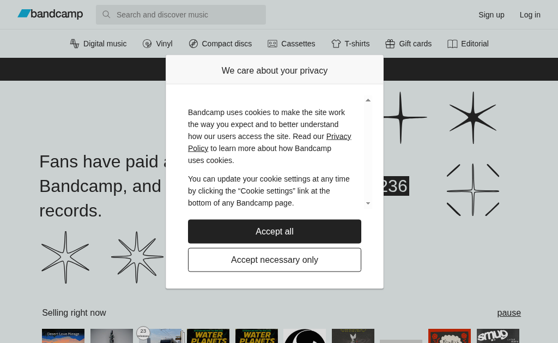Open the red bordered album thumbnail

tap(450, 336)
